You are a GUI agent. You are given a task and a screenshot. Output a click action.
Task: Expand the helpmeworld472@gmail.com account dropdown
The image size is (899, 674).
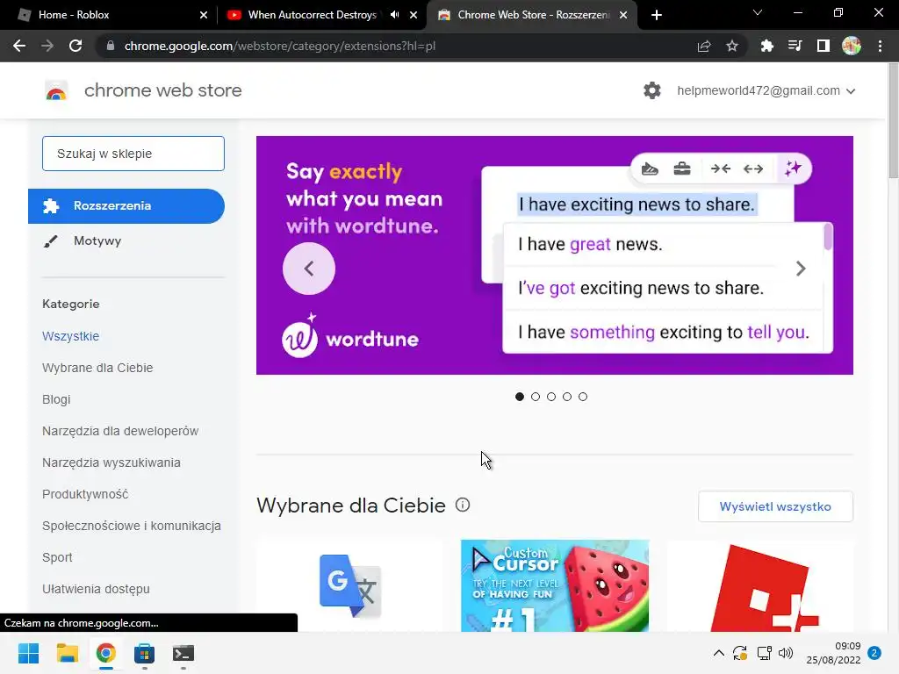tap(766, 90)
